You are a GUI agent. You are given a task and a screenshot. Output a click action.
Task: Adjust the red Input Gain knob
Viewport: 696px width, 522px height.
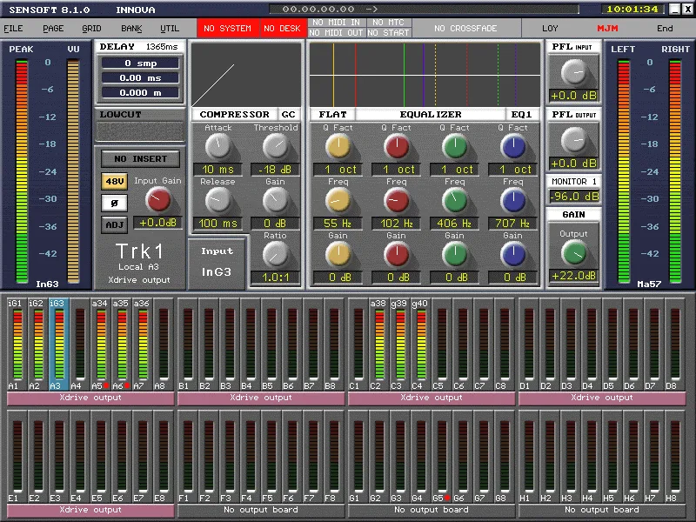point(158,199)
